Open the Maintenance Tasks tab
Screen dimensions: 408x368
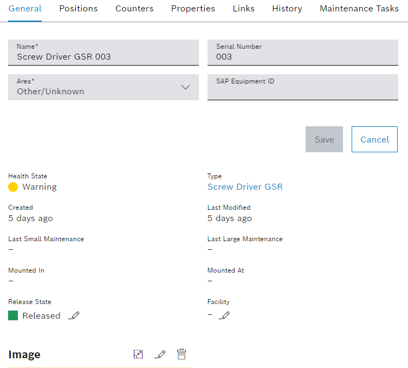(x=359, y=9)
